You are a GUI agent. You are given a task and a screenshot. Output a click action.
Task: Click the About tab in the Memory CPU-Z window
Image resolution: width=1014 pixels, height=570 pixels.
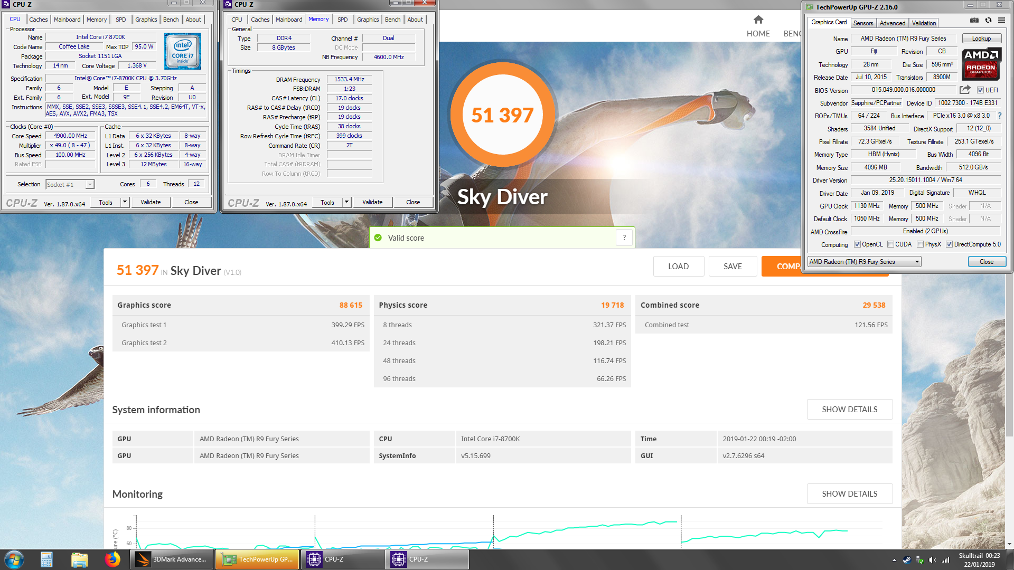pos(415,20)
